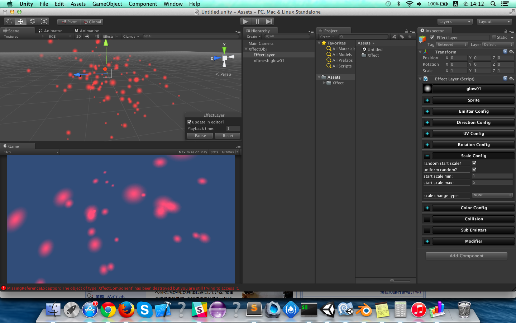Select the Scale tool in toolbar
Screen dimensions: 516x323
tap(44, 22)
